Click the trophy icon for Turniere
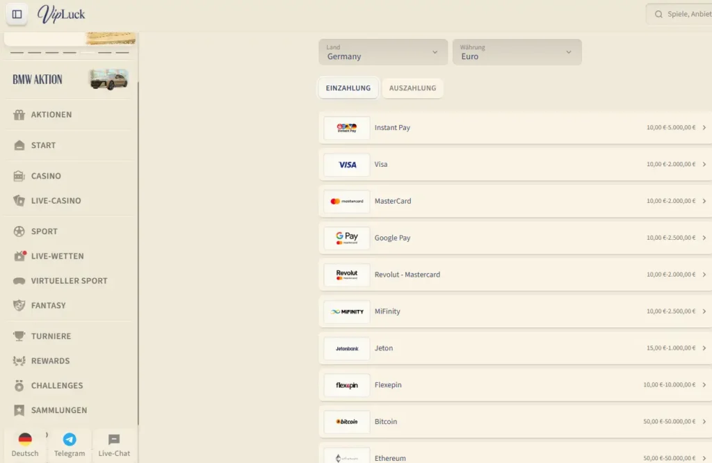712x463 pixels. click(x=19, y=336)
